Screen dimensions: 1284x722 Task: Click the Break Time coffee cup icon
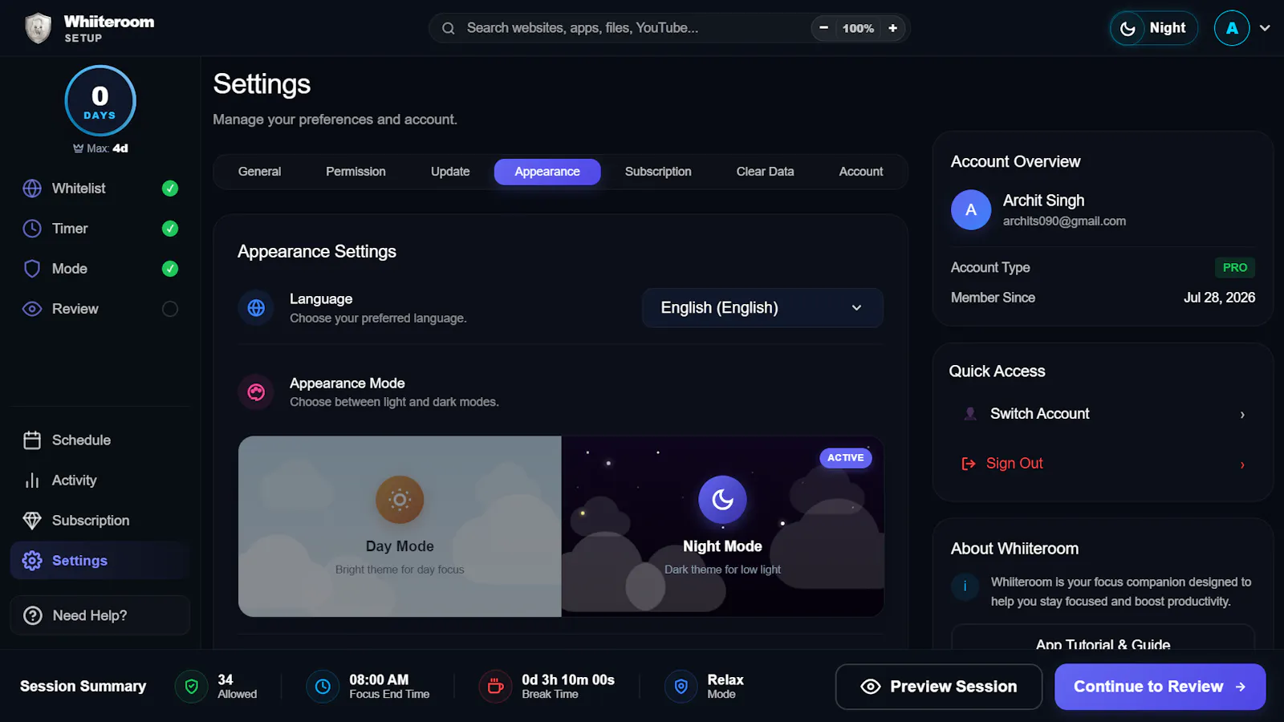495,687
